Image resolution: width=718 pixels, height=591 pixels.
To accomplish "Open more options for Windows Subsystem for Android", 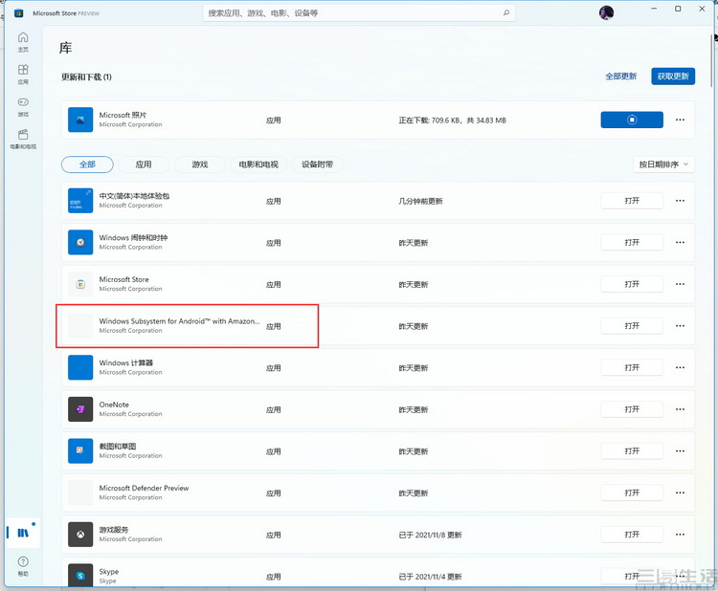I will click(x=680, y=326).
